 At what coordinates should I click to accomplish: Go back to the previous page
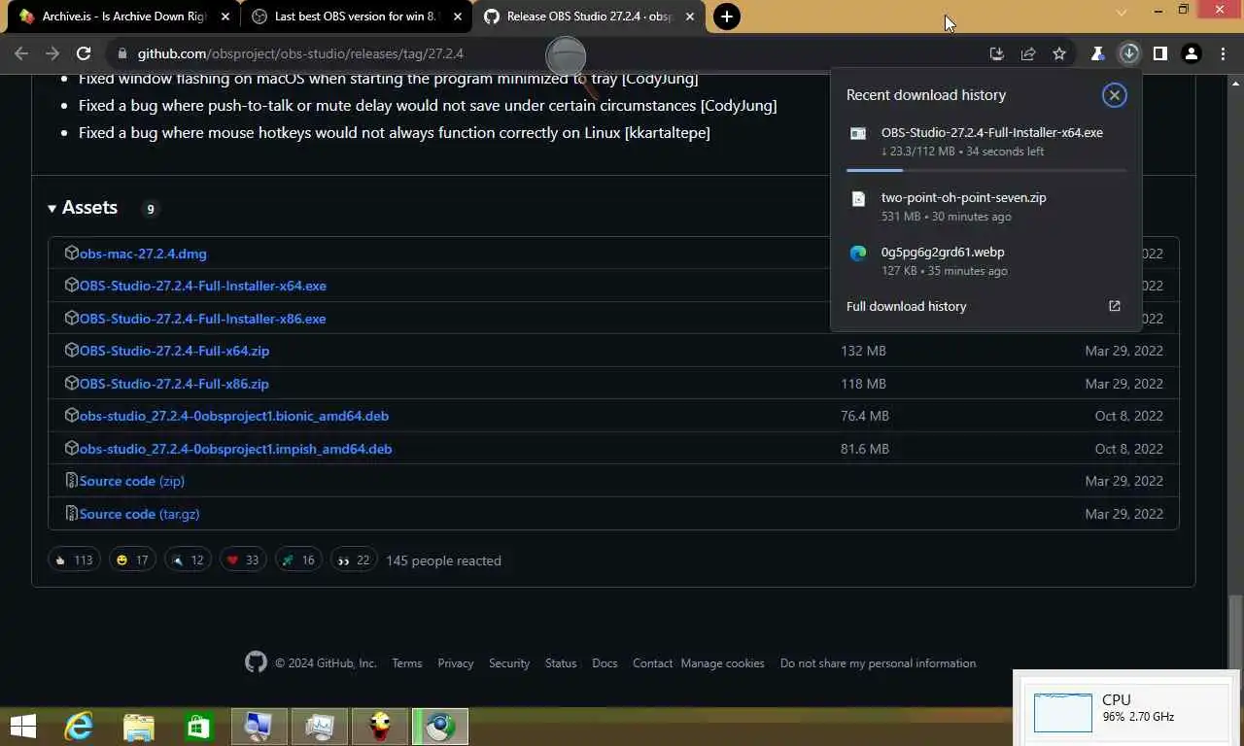pos(21,54)
